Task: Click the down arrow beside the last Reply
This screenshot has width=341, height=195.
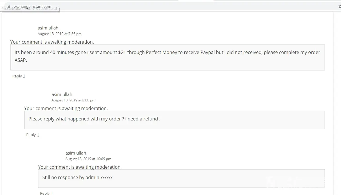Action: tap(52, 193)
